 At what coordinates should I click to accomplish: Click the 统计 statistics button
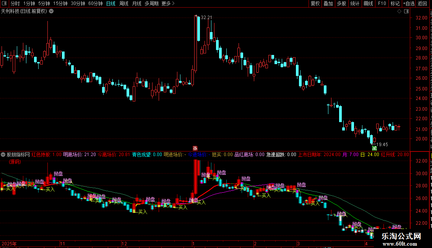(x=354, y=3)
